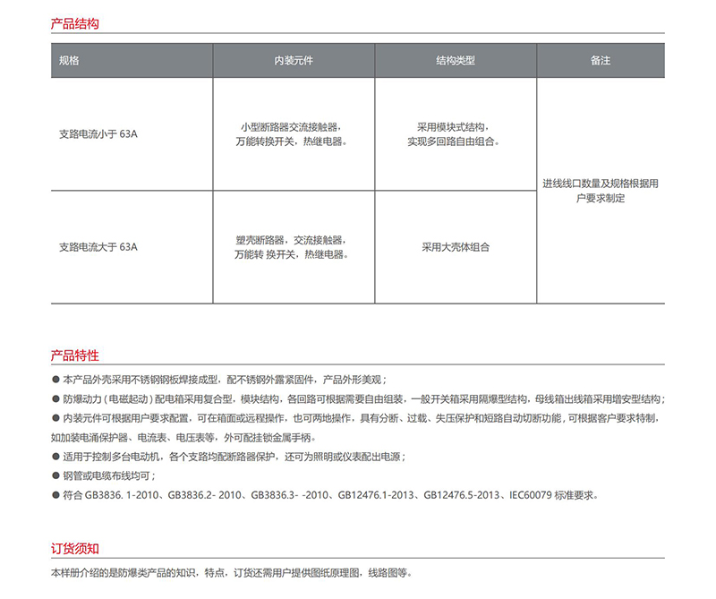
Task: Click the 产品特性 section heading
Action: pyautogui.click(x=74, y=355)
